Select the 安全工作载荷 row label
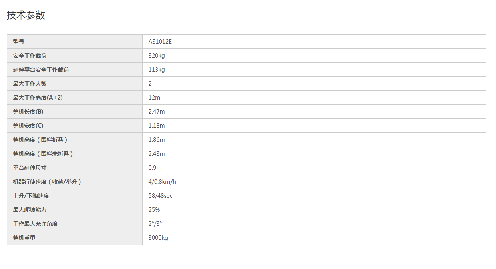 [x=30, y=56]
